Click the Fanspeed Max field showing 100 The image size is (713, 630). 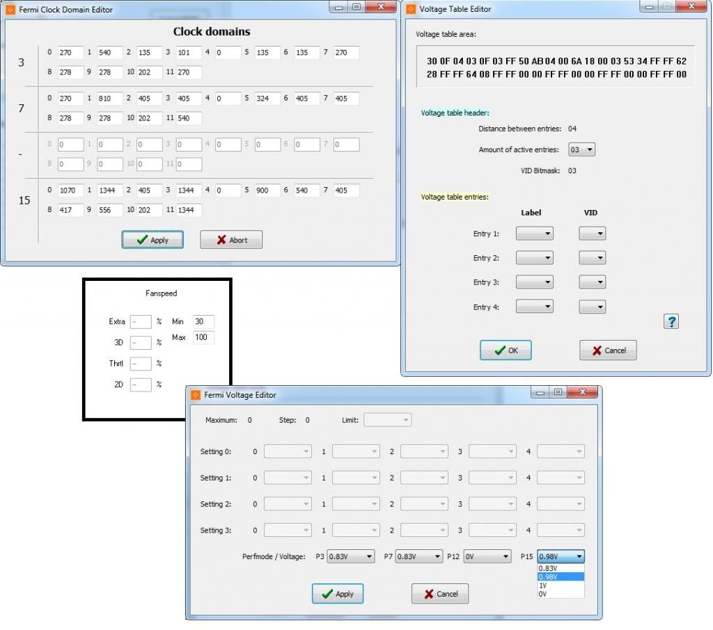pyautogui.click(x=203, y=337)
